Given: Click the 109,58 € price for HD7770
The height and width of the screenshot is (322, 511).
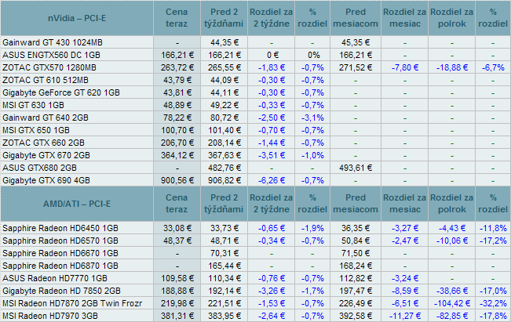Looking at the screenshot, I should point(177,278).
